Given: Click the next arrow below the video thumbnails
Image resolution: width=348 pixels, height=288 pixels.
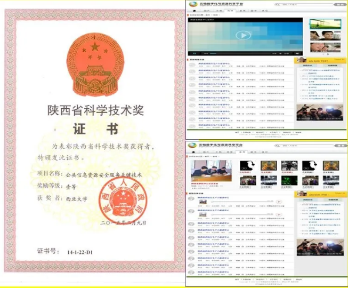Looking at the screenshot, I should [328, 54].
